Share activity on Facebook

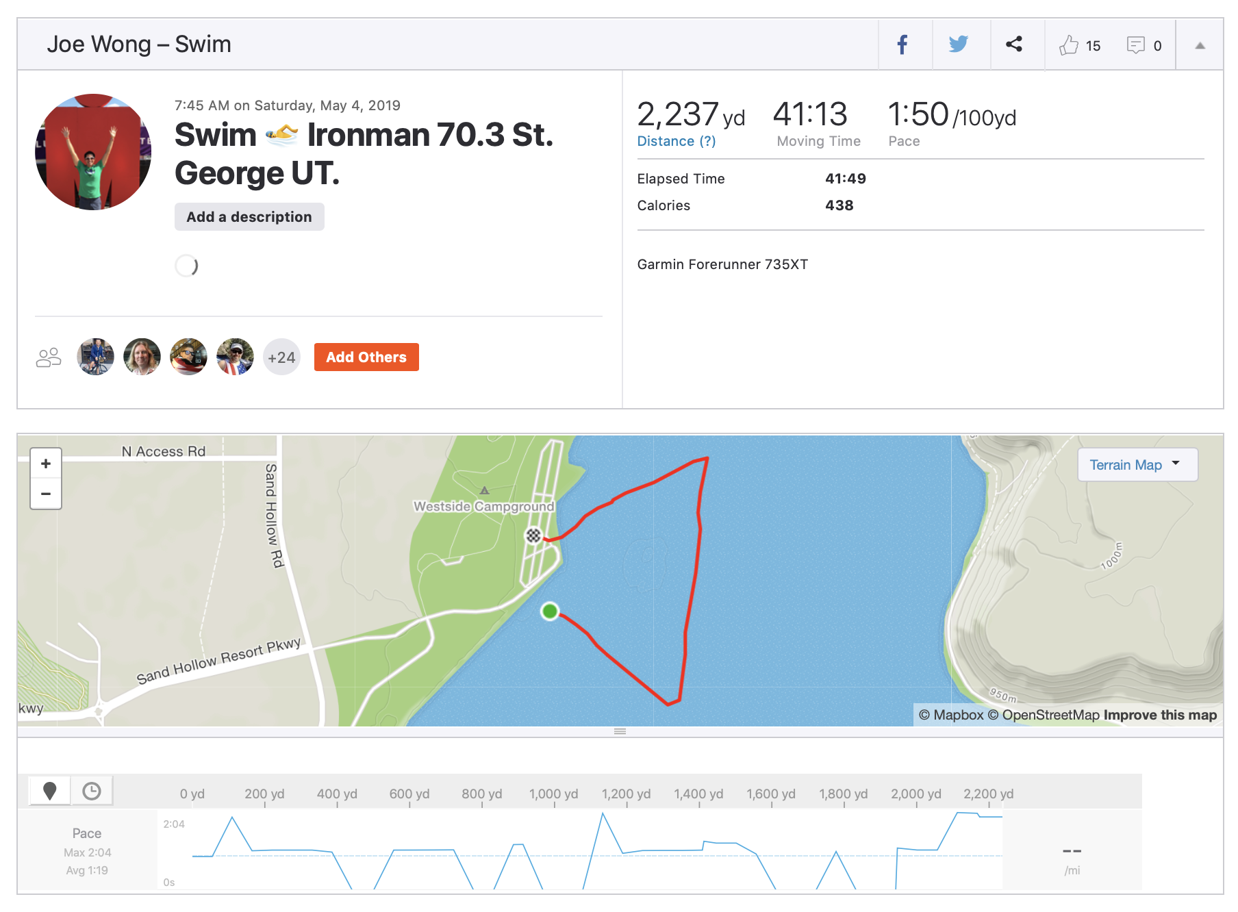click(902, 45)
